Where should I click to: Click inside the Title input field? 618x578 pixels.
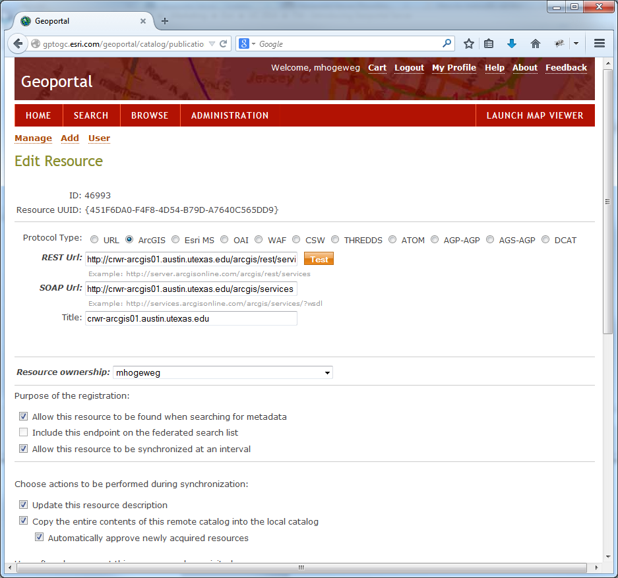(x=191, y=318)
